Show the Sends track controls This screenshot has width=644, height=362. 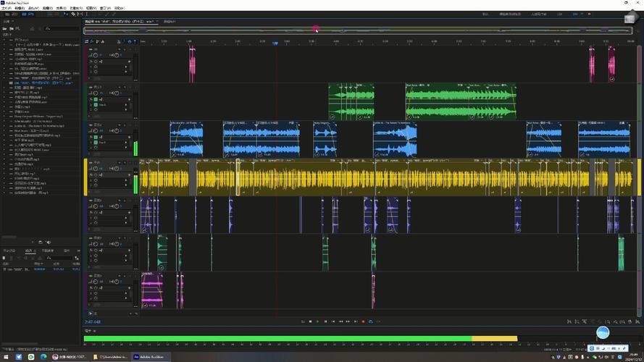tap(97, 41)
